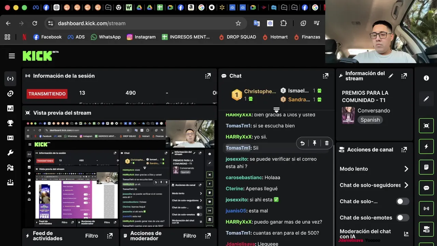Open the video clips icon in left sidebar
The width and height of the screenshot is (437, 246).
[x=10, y=138]
